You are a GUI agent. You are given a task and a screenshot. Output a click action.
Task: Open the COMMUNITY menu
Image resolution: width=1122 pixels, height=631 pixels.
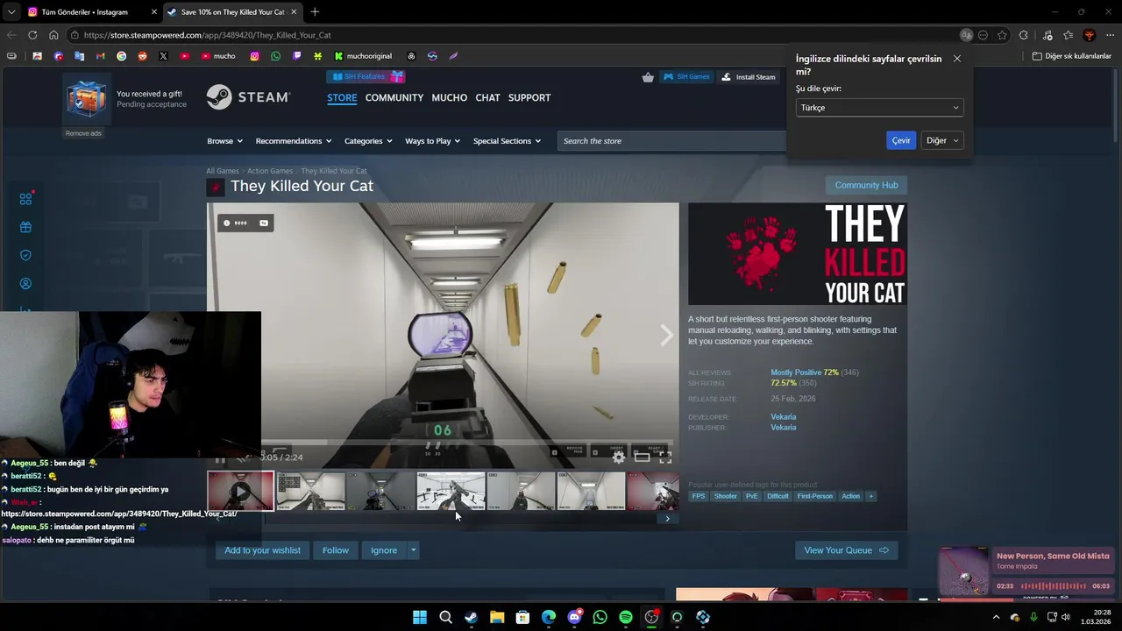coord(394,97)
